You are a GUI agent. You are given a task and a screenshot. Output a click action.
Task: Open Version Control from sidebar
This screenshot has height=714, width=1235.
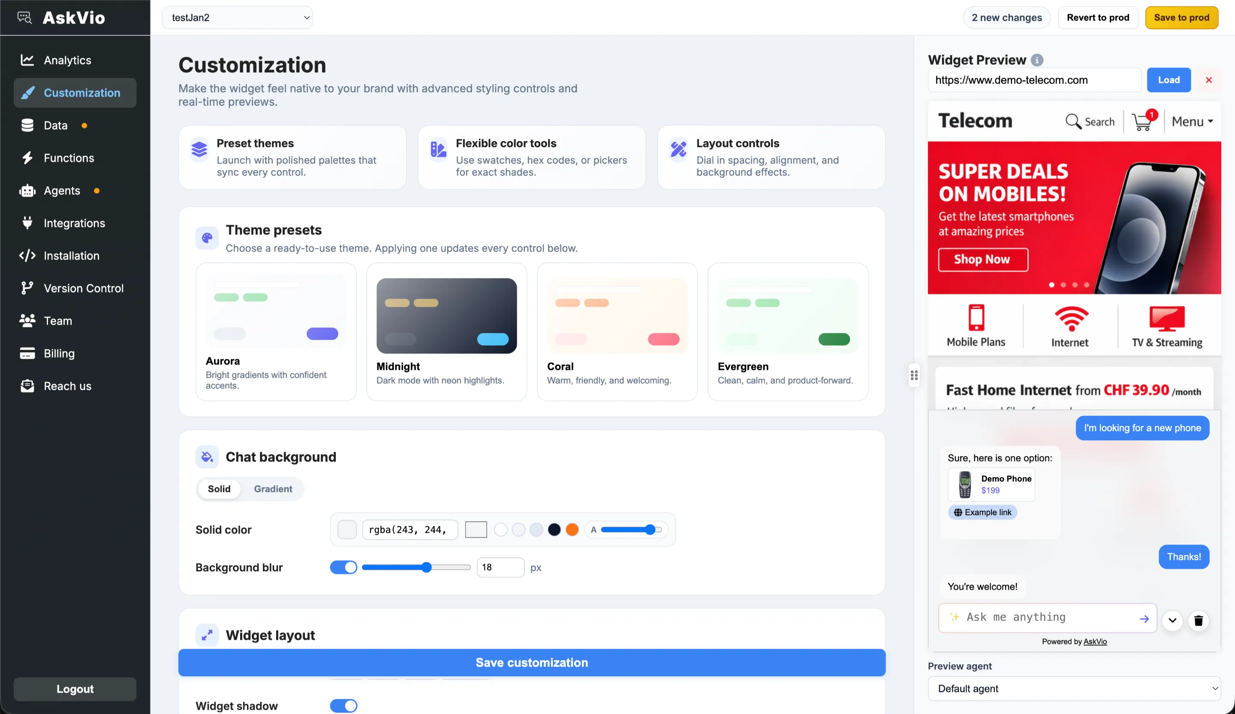click(x=83, y=288)
